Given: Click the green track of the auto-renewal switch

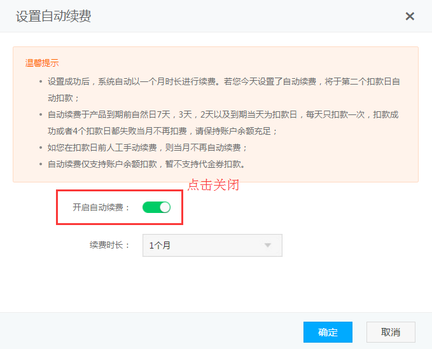Looking at the screenshot, I should pos(150,207).
